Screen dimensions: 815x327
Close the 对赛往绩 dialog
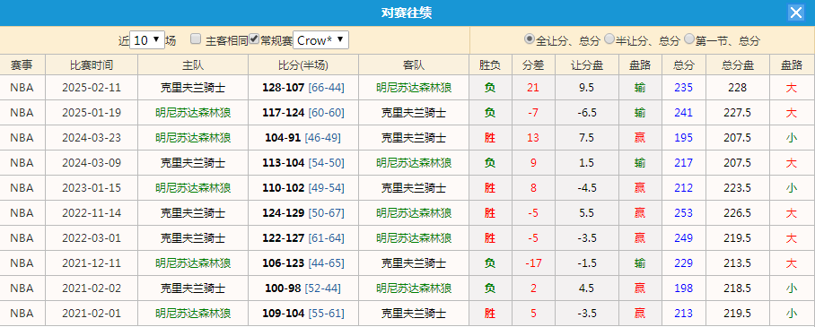point(796,13)
